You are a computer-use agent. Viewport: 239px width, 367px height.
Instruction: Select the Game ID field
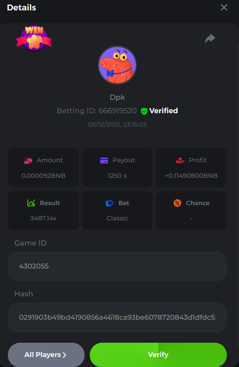pos(117,266)
